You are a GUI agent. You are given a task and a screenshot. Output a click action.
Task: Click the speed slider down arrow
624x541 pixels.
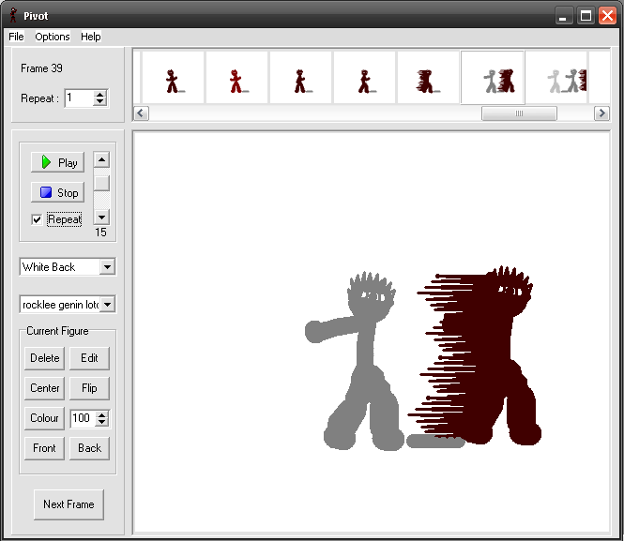(x=102, y=217)
